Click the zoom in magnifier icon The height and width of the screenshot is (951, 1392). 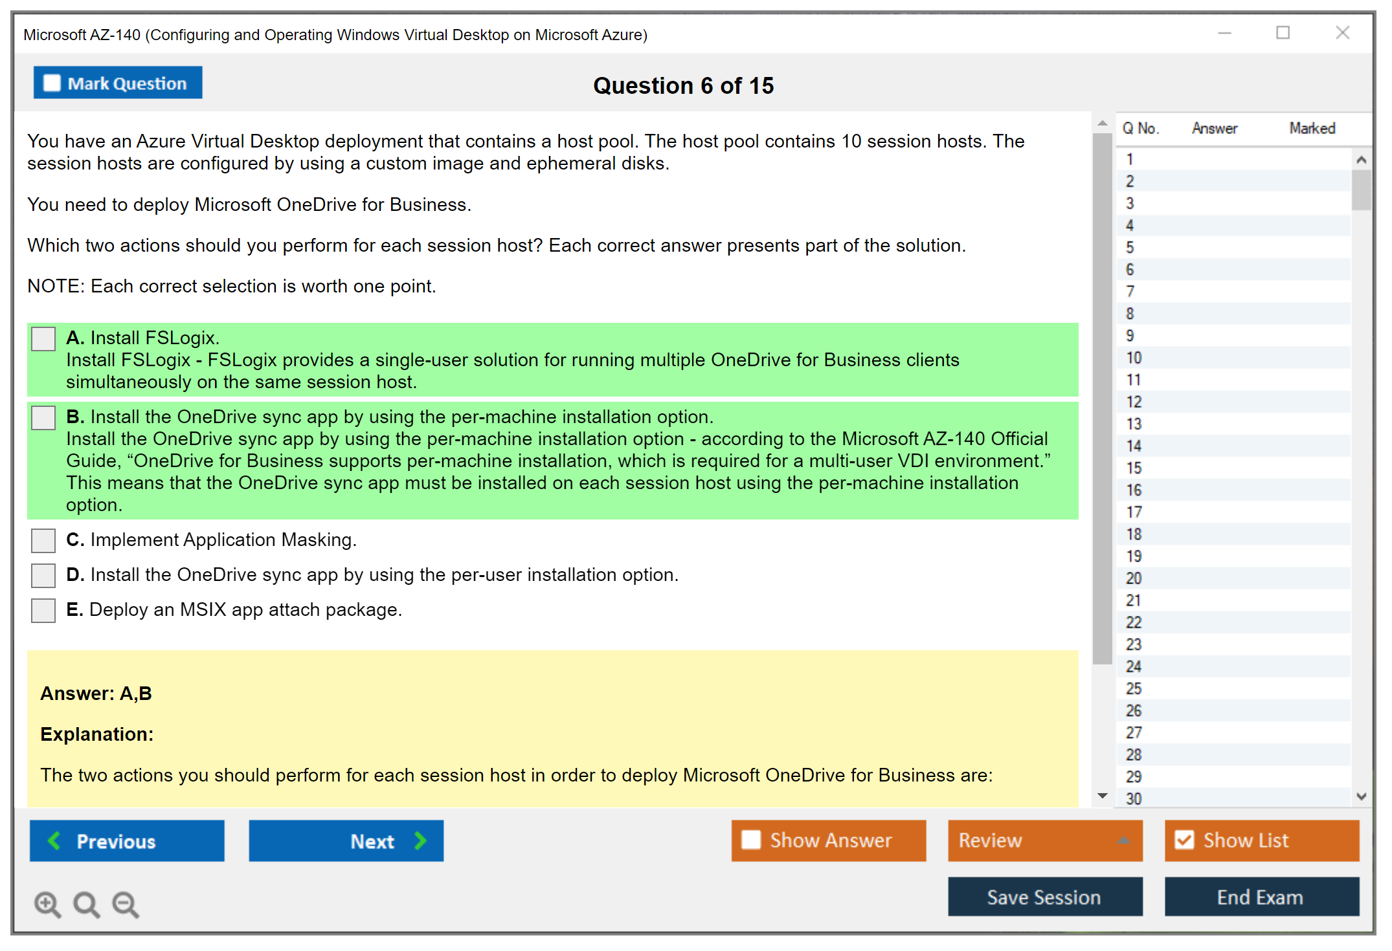tap(47, 904)
